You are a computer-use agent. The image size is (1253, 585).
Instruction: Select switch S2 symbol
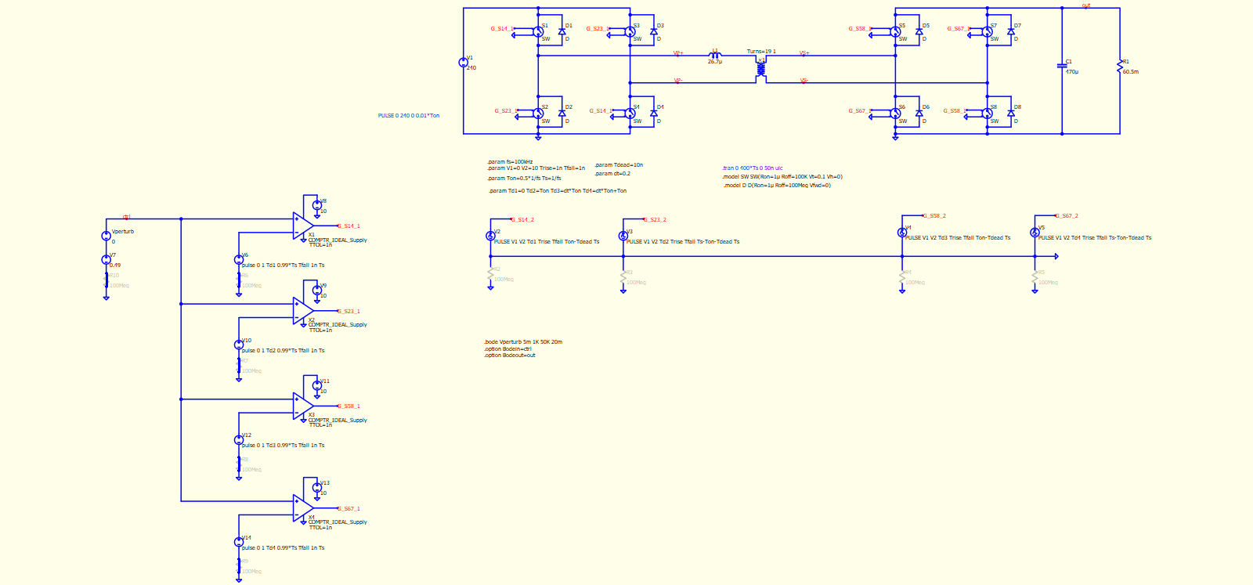(538, 114)
